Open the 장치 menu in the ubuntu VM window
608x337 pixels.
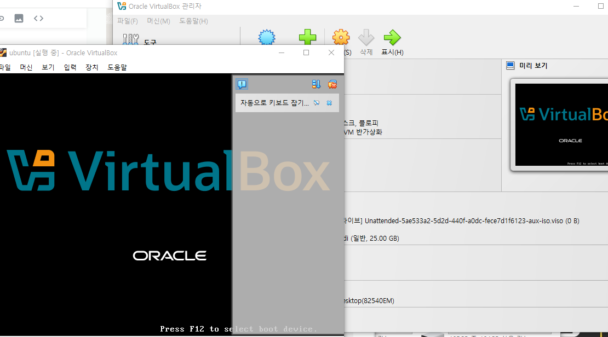point(92,67)
